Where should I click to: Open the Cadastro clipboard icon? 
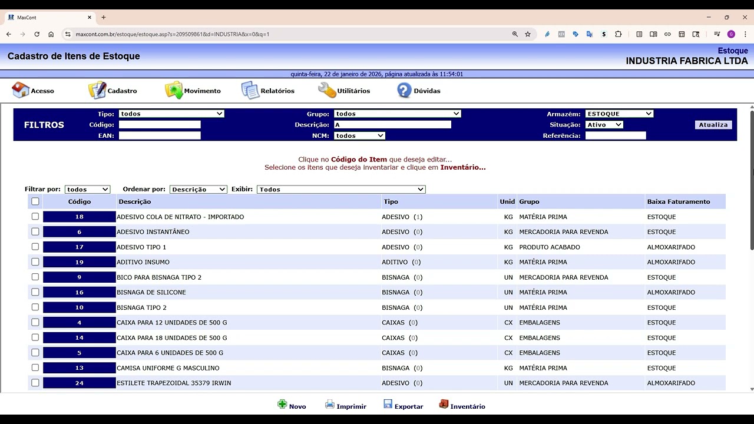click(97, 90)
